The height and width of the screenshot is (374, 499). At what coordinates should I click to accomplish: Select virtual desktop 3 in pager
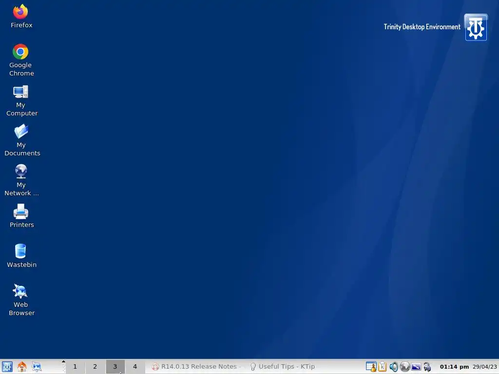[x=115, y=367]
